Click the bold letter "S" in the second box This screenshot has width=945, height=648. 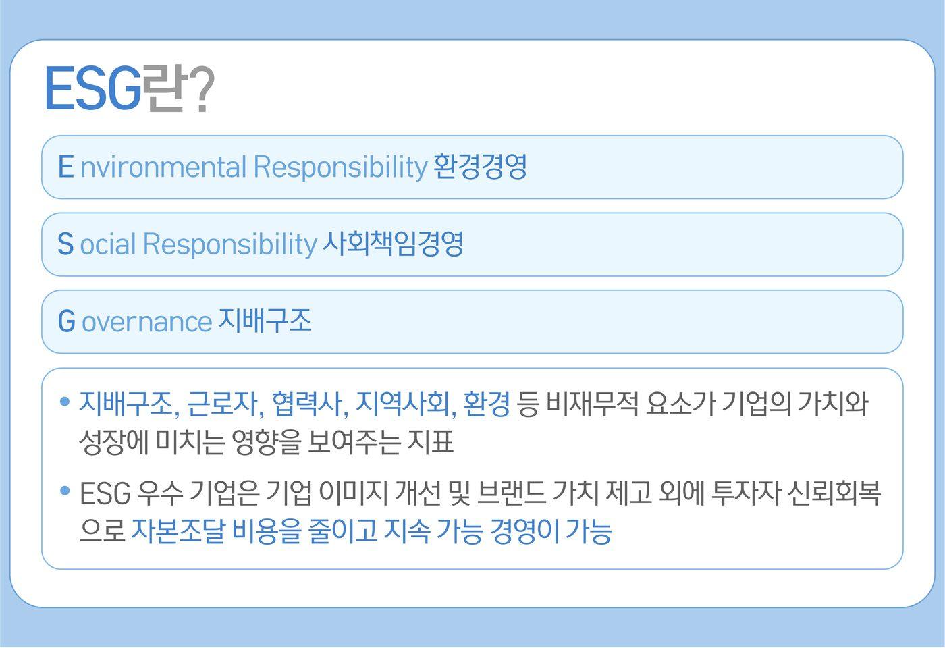click(65, 244)
